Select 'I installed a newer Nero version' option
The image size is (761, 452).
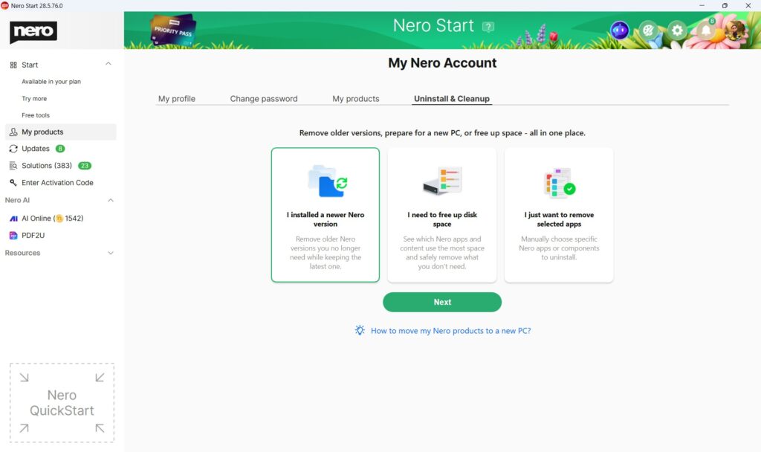coord(326,215)
